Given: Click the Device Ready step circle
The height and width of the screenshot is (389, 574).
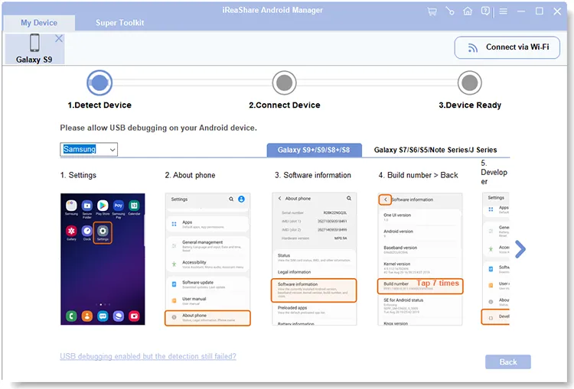Looking at the screenshot, I should pyautogui.click(x=470, y=83).
